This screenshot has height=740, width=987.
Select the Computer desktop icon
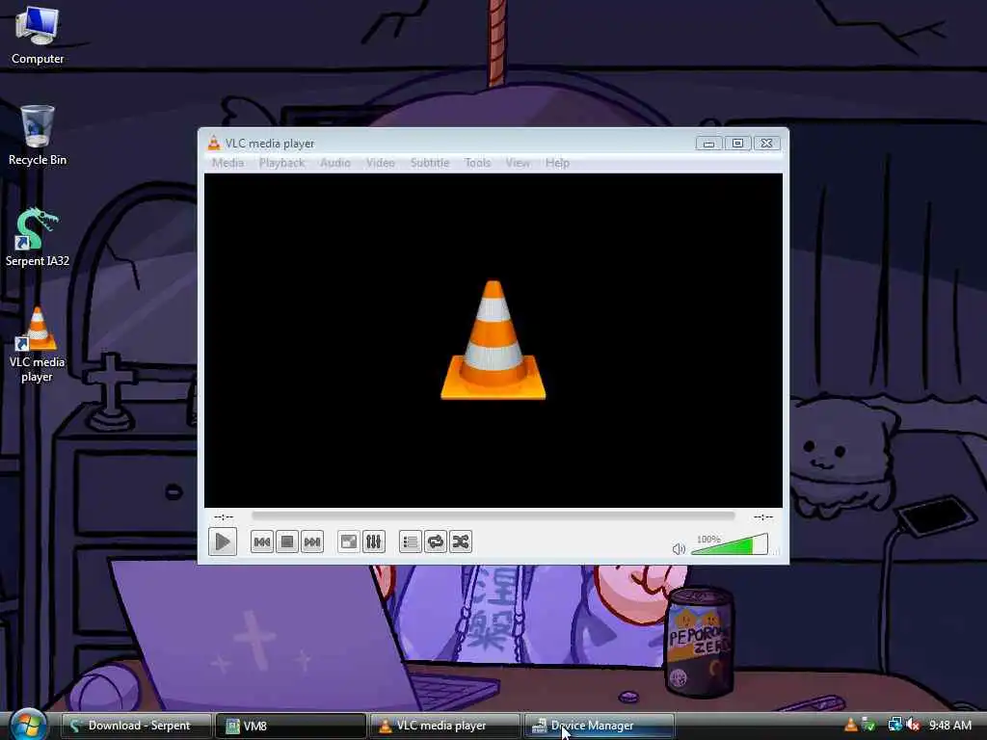click(38, 36)
